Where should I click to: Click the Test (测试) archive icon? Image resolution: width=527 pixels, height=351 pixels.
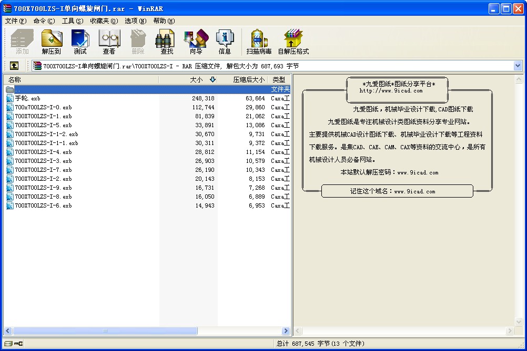click(80, 42)
